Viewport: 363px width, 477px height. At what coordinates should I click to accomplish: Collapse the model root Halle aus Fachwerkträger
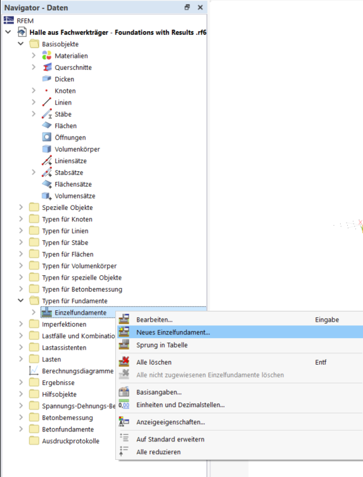(x=8, y=32)
